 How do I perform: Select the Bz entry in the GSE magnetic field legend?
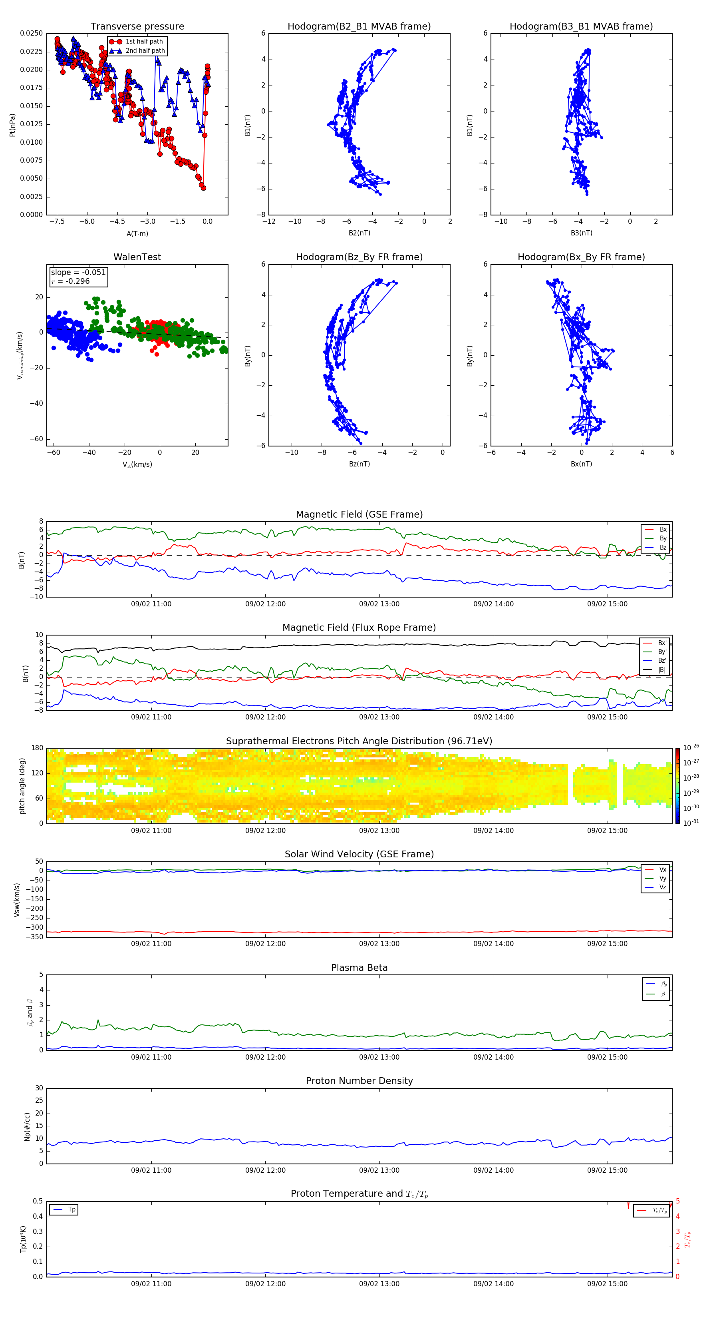(656, 547)
